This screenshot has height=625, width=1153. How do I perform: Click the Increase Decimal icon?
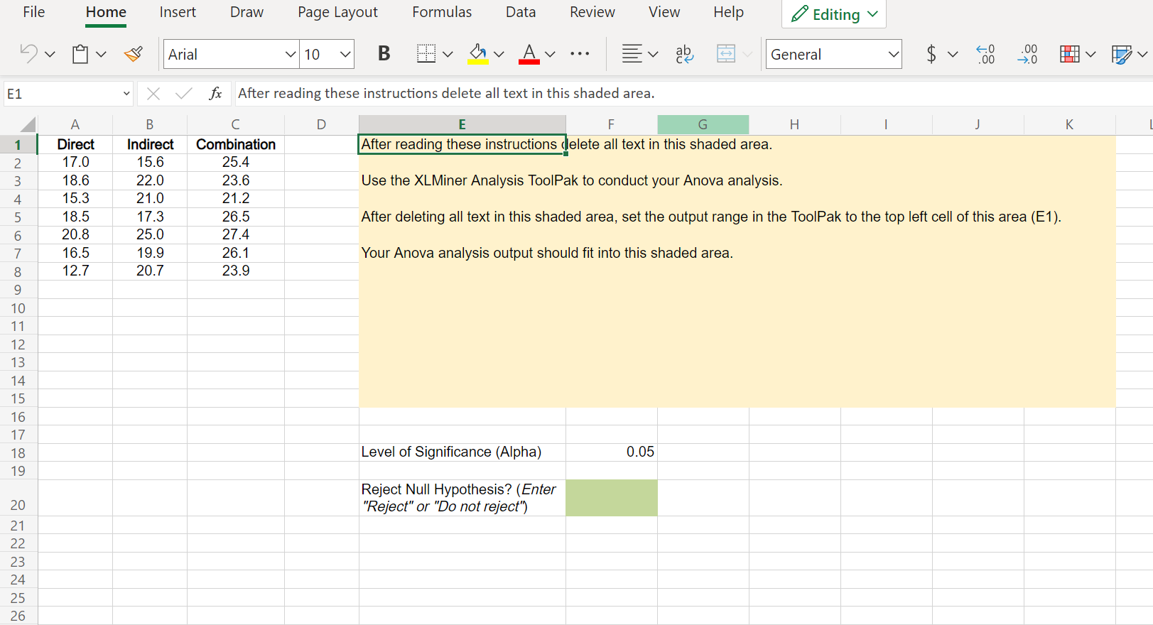(986, 54)
